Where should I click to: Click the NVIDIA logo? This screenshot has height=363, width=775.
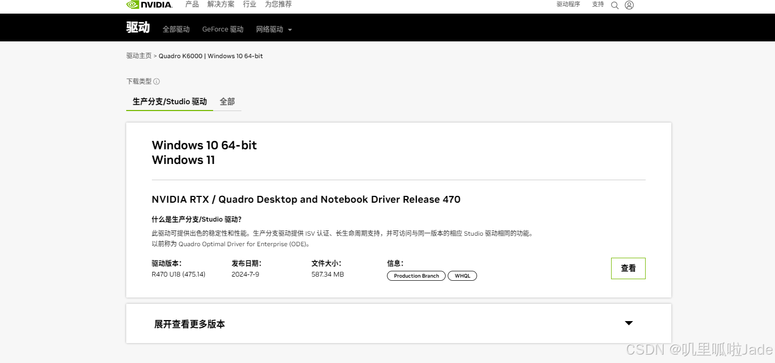point(149,5)
